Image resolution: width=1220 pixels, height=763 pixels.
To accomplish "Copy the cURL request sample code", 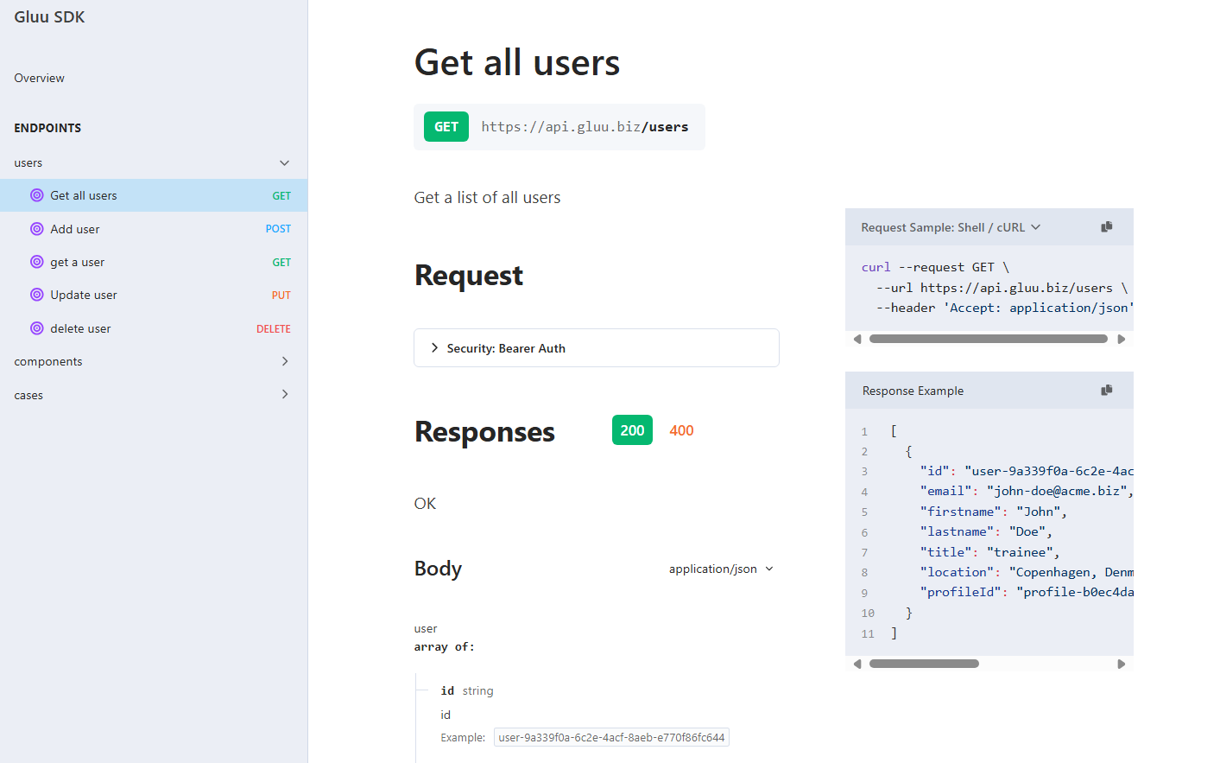I will 1106,227.
